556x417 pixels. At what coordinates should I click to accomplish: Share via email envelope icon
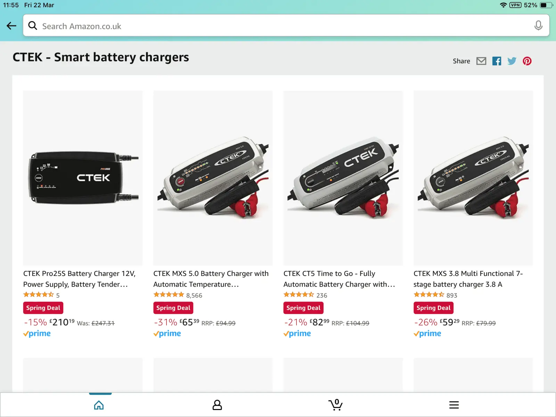click(x=481, y=61)
